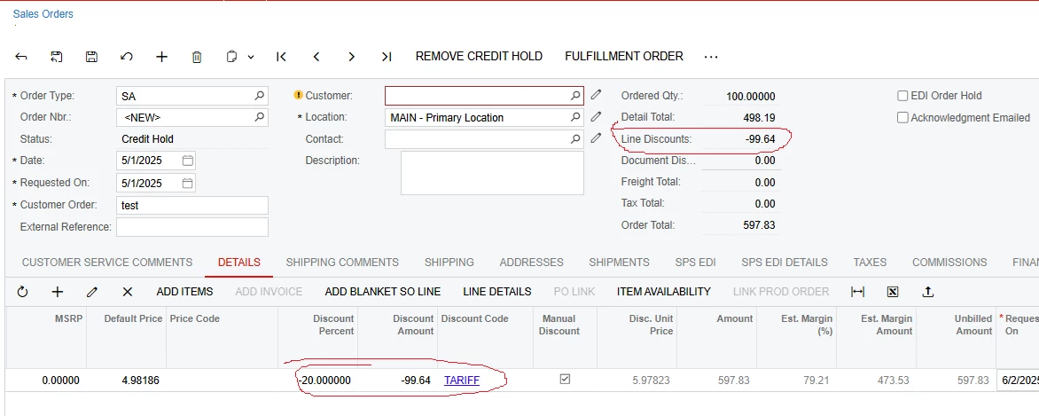Open the Order Type lookup magnifier

click(260, 96)
